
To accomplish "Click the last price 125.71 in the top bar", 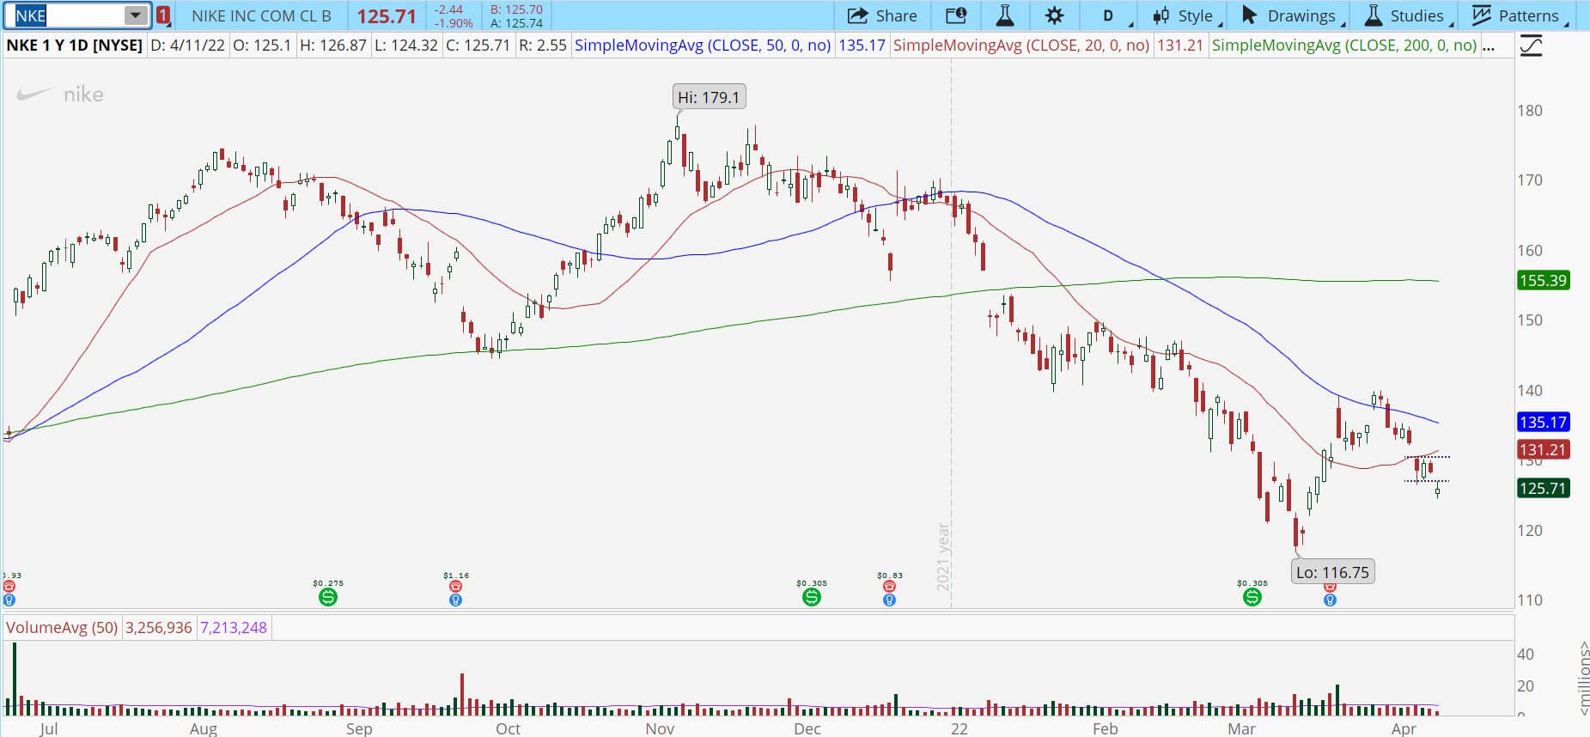I will [x=387, y=16].
